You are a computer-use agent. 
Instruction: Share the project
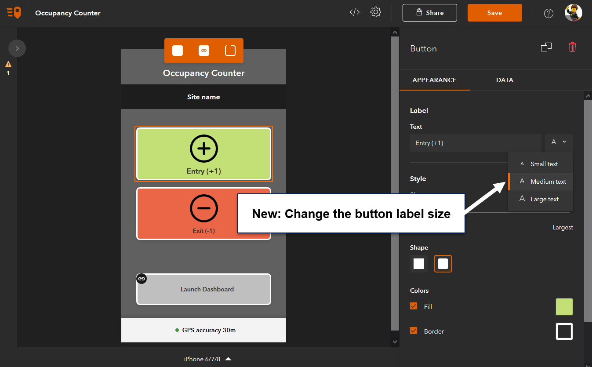(x=429, y=13)
